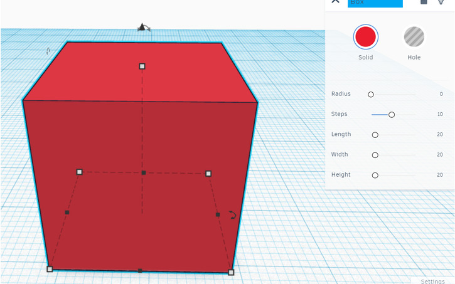Click the Steps value 10
The width and height of the screenshot is (455, 284).
[440, 114]
